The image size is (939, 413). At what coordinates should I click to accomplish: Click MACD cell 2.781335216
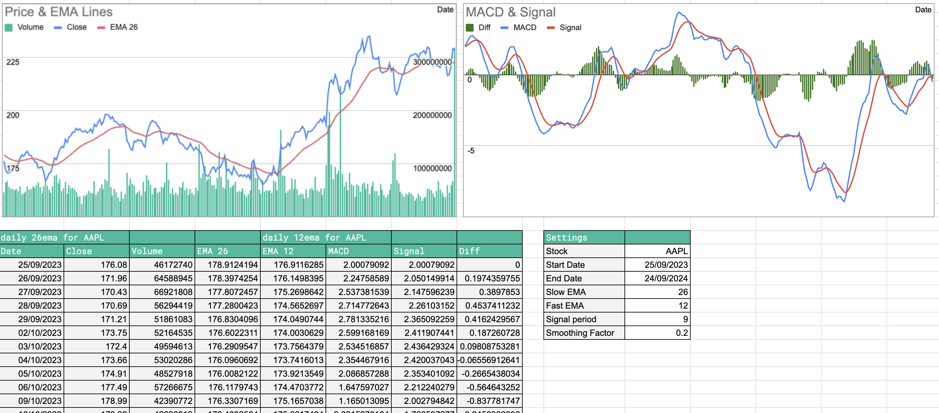pyautogui.click(x=358, y=319)
